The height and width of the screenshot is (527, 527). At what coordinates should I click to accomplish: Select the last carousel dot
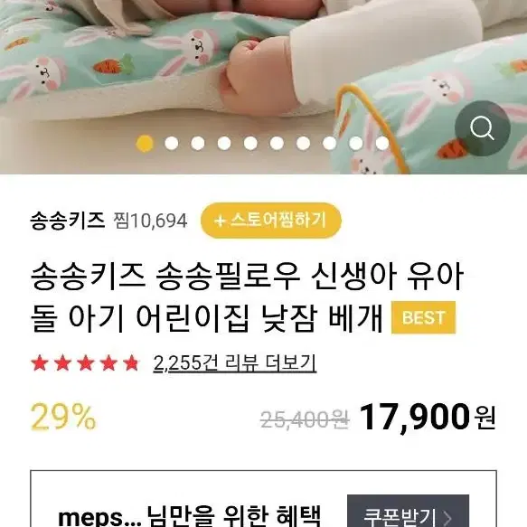382,144
